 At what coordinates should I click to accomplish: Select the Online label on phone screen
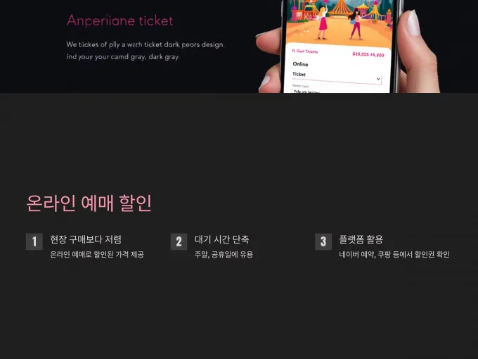click(x=300, y=64)
